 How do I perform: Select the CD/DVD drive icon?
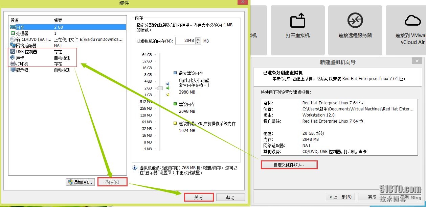[x=13, y=39]
